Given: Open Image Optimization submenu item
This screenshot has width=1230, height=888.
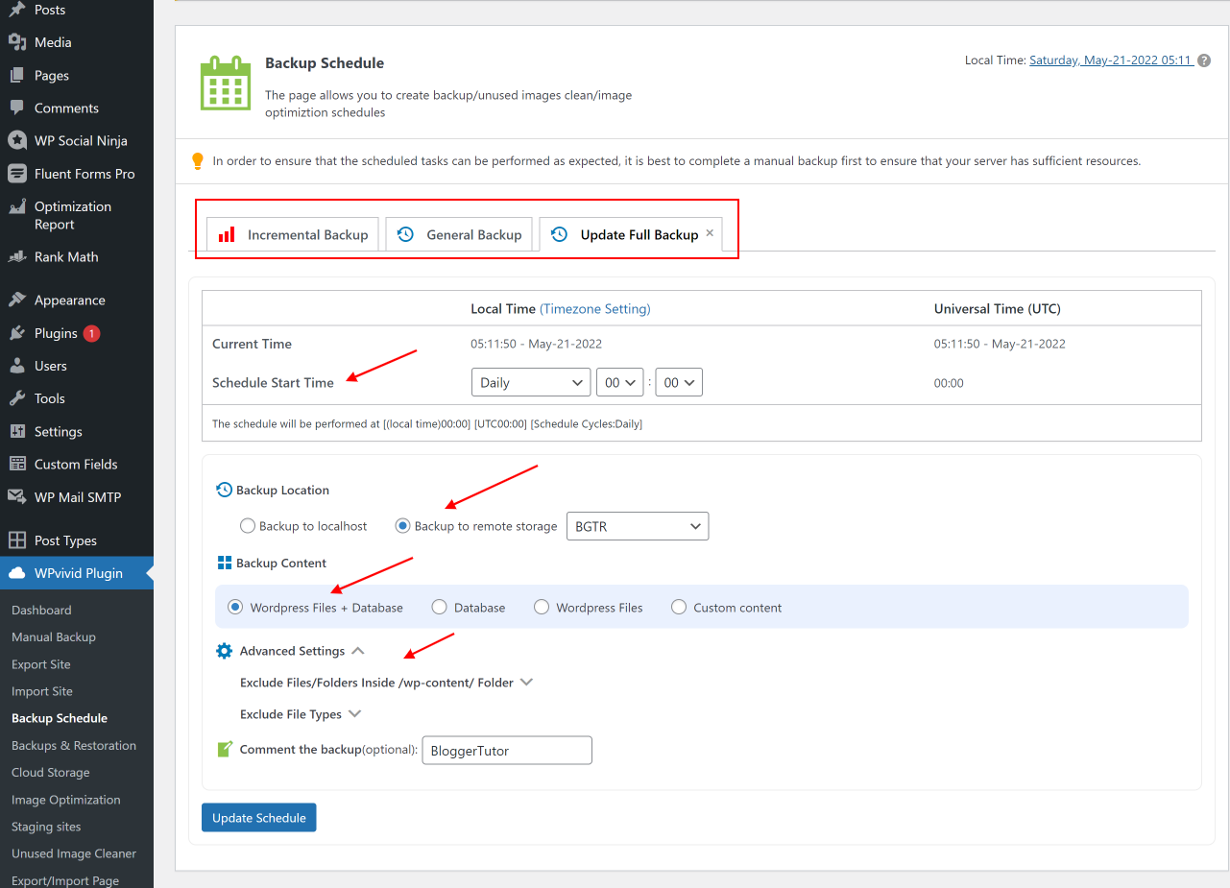Looking at the screenshot, I should click(x=66, y=800).
